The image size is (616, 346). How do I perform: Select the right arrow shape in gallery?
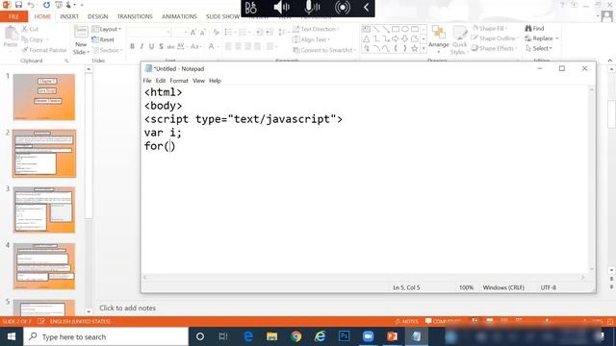pyautogui.click(x=396, y=38)
